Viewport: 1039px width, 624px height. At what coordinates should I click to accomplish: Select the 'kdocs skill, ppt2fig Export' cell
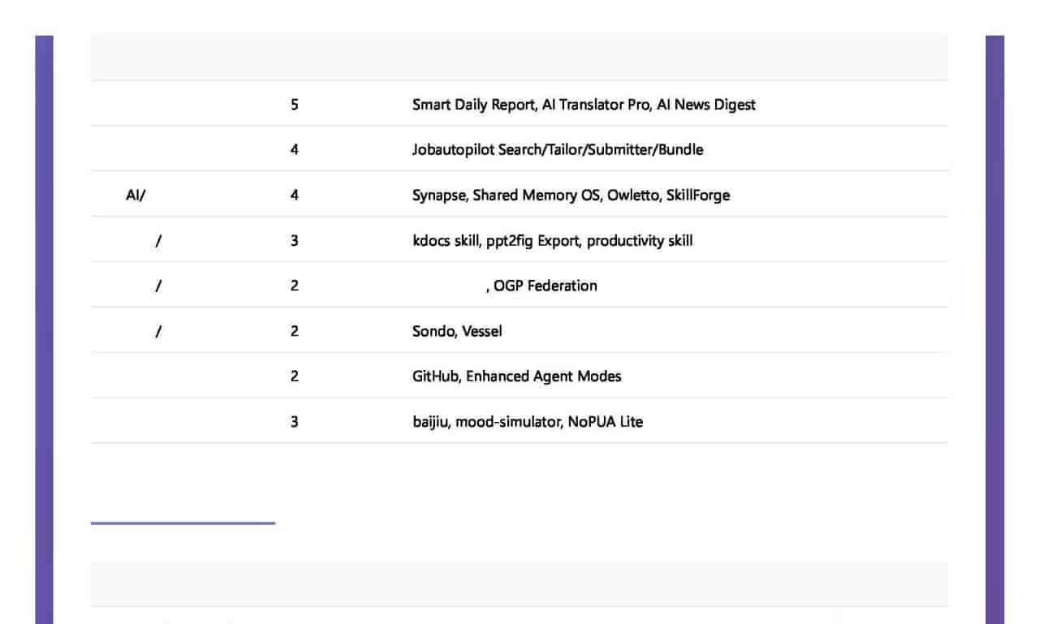point(553,241)
